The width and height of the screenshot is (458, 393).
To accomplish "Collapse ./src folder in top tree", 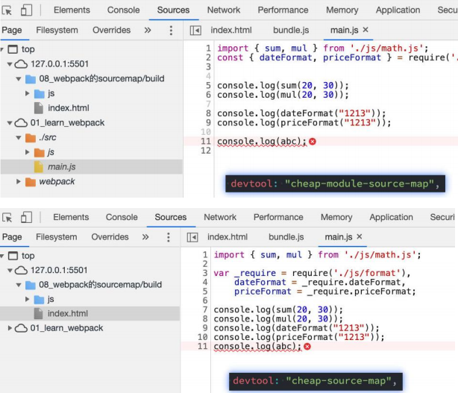I will tap(19, 137).
